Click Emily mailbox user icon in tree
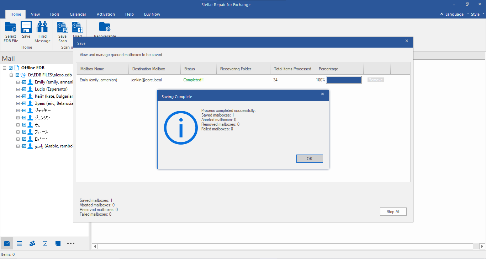Viewport: 486px width, 259px height. pyautogui.click(x=30, y=82)
